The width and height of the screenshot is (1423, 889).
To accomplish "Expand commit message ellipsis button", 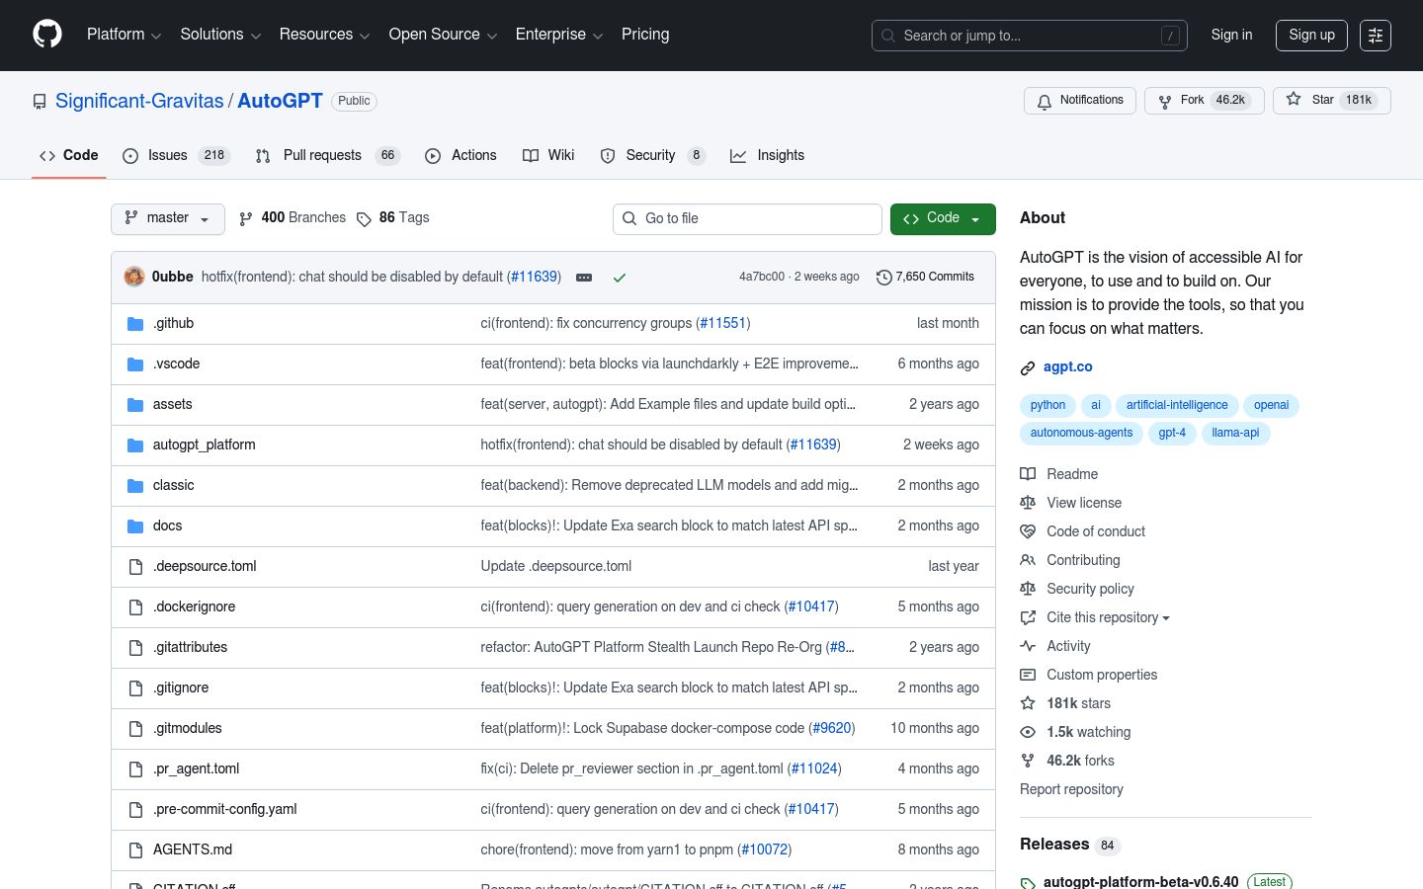I will click(x=584, y=278).
